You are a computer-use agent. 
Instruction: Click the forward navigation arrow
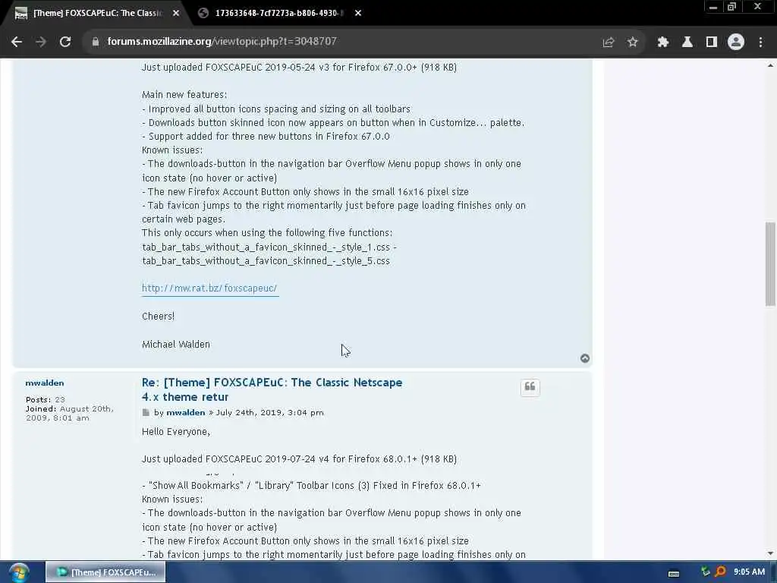click(41, 42)
